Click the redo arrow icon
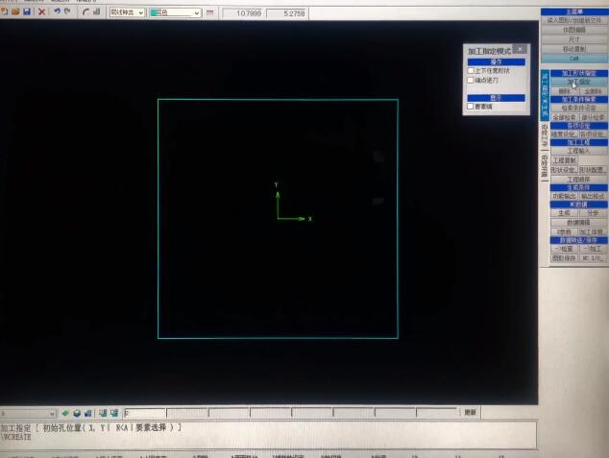The height and width of the screenshot is (458, 609). point(68,12)
